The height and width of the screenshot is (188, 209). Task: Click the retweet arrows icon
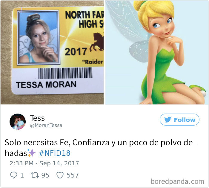point(35,175)
